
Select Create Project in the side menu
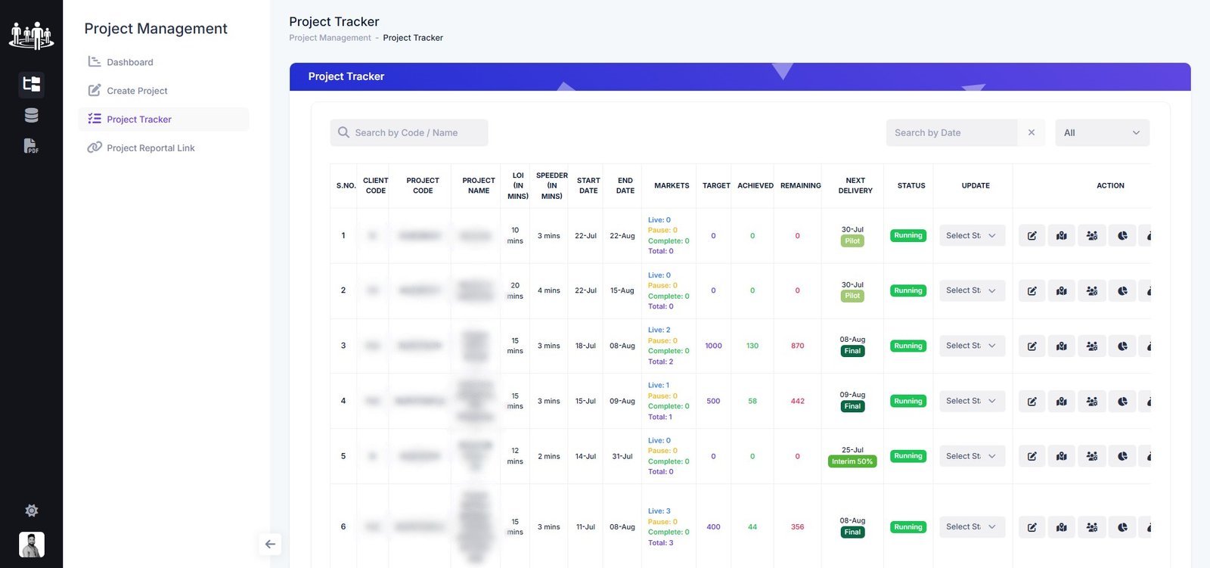tap(137, 91)
